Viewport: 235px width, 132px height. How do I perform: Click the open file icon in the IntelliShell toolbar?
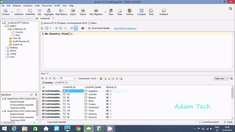[42, 28]
